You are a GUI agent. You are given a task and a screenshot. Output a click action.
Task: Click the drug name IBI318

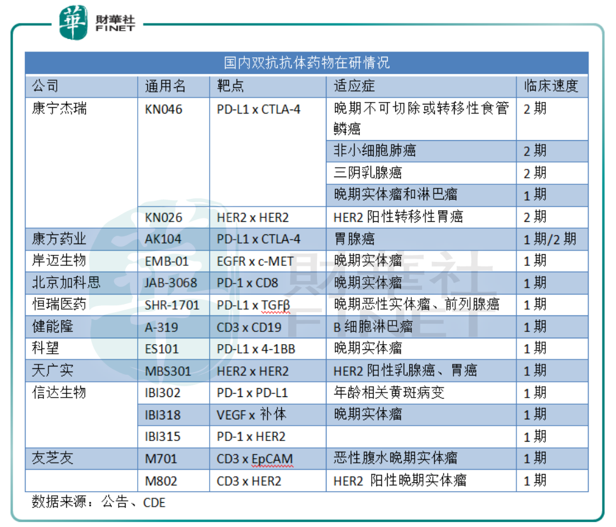coord(163,415)
